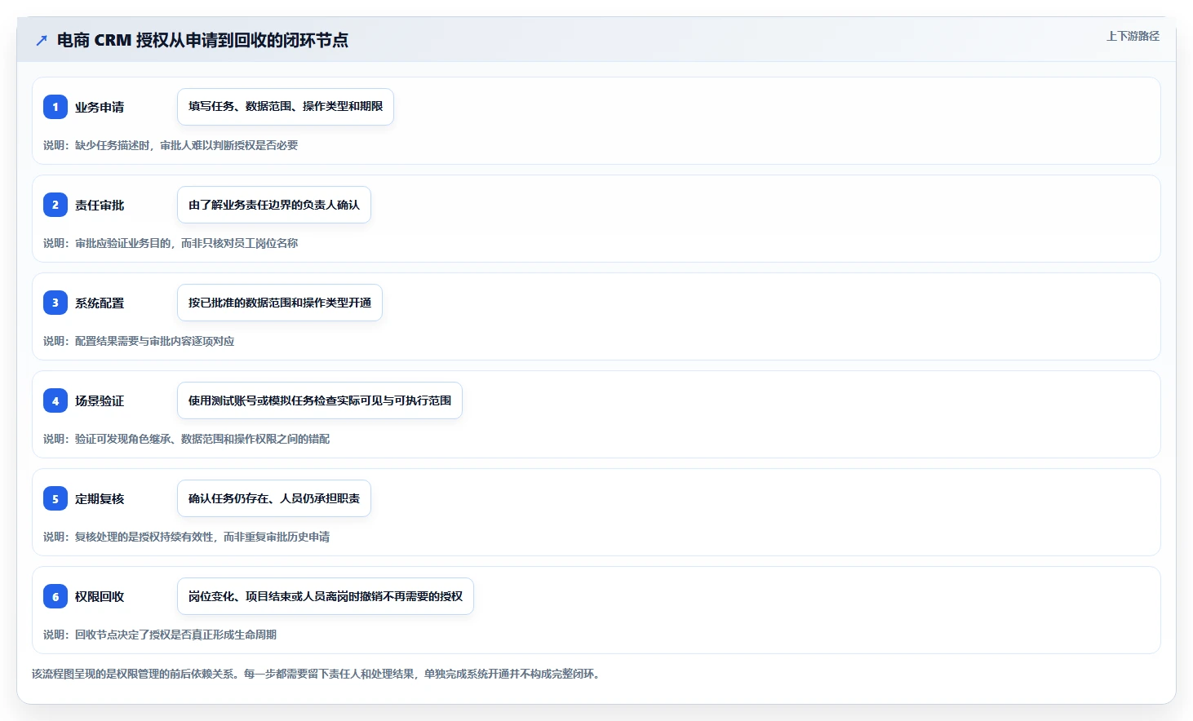Click the note 配置结果需要与审批内容逐项对应
Image resolution: width=1193 pixels, height=721 pixels.
click(x=139, y=341)
